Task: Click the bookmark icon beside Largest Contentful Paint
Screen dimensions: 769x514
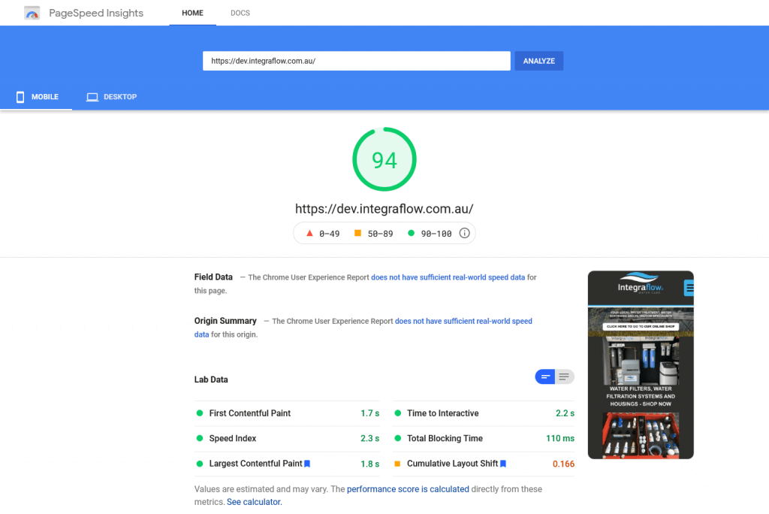Action: coord(306,464)
